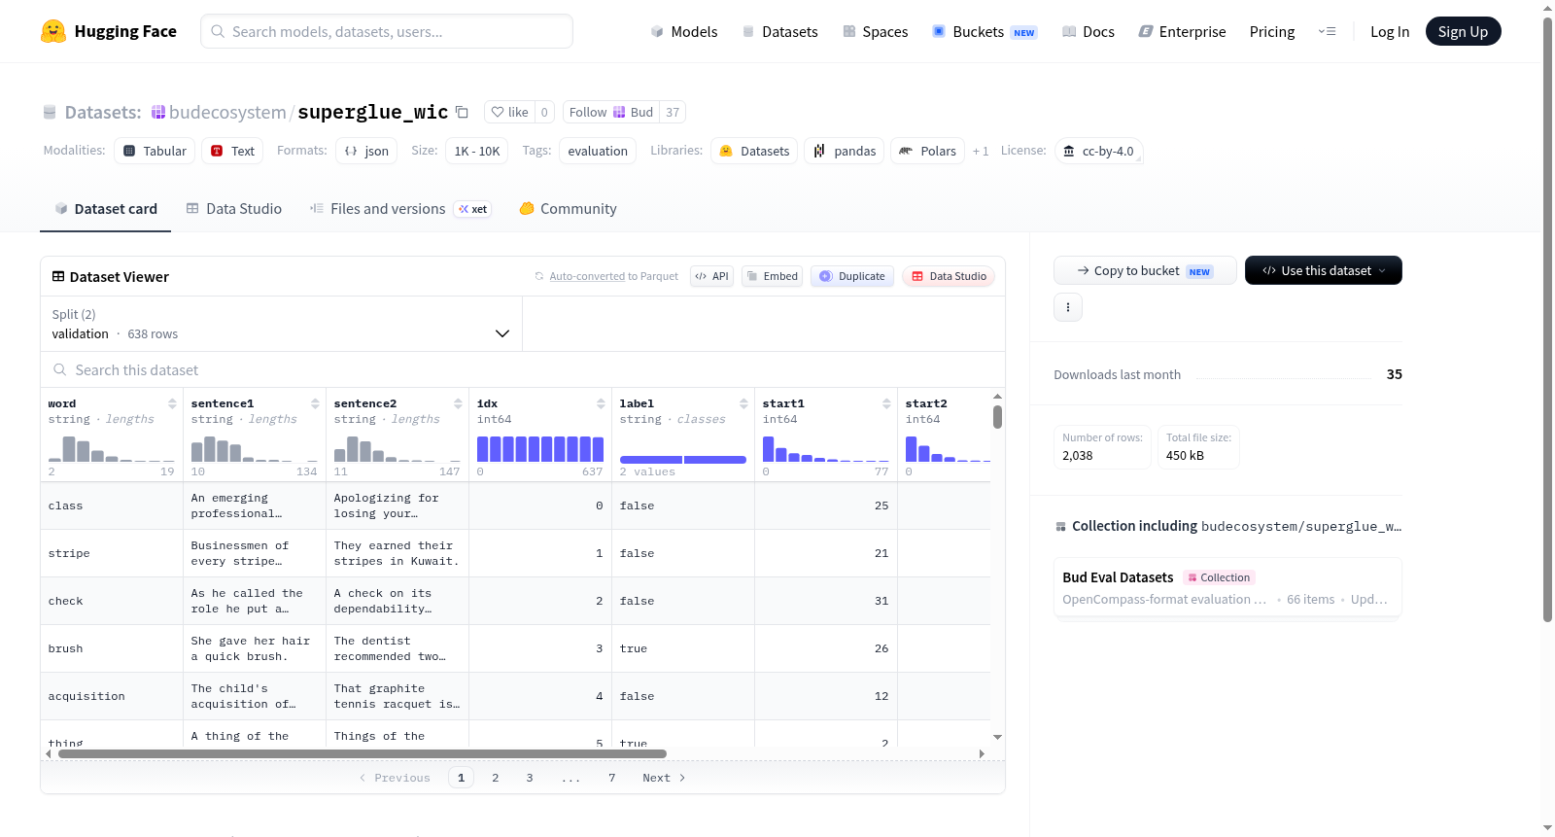
Task: Go to page 3 of the dataset
Action: [530, 778]
